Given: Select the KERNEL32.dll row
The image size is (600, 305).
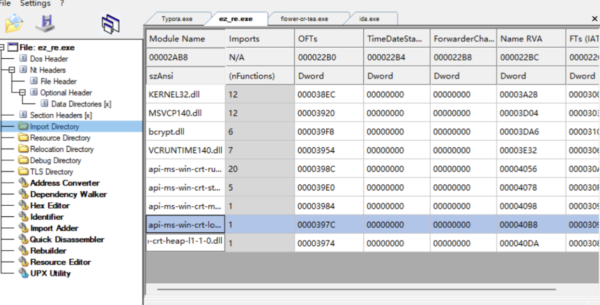Looking at the screenshot, I should click(373, 94).
